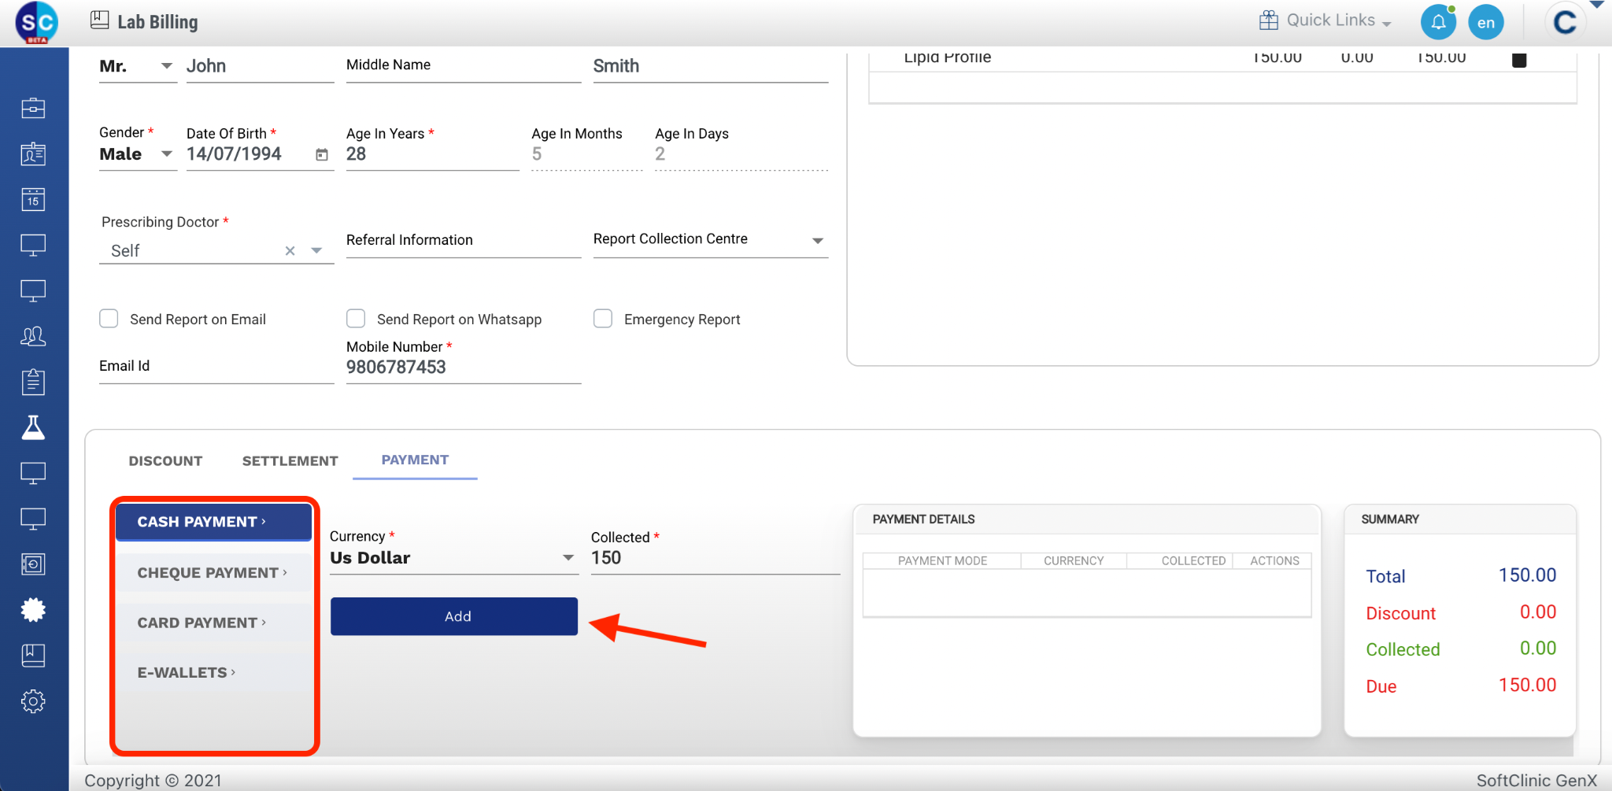Select Card Payment option
Image resolution: width=1612 pixels, height=791 pixels.
[x=201, y=623]
